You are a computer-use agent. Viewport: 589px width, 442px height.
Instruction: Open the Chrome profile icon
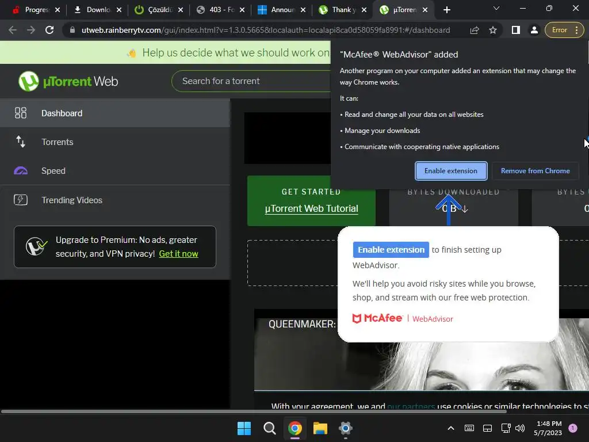(534, 30)
